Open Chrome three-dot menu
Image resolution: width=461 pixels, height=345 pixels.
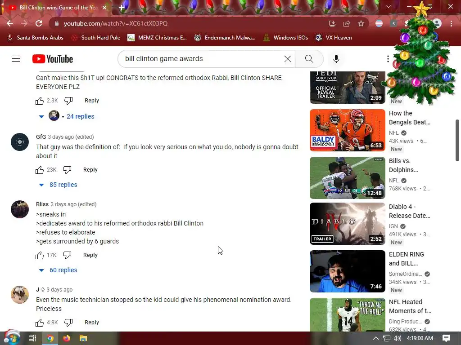click(x=451, y=23)
